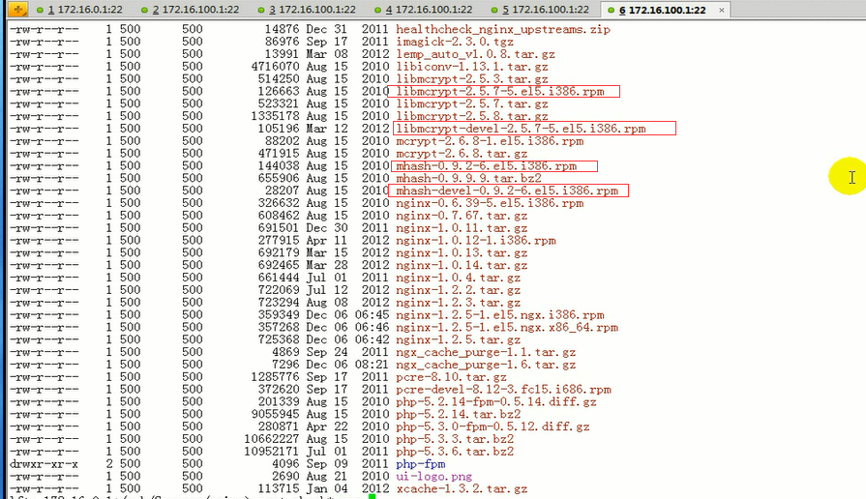Click filename ui-logo.png
This screenshot has height=499, width=866.
tap(433, 477)
